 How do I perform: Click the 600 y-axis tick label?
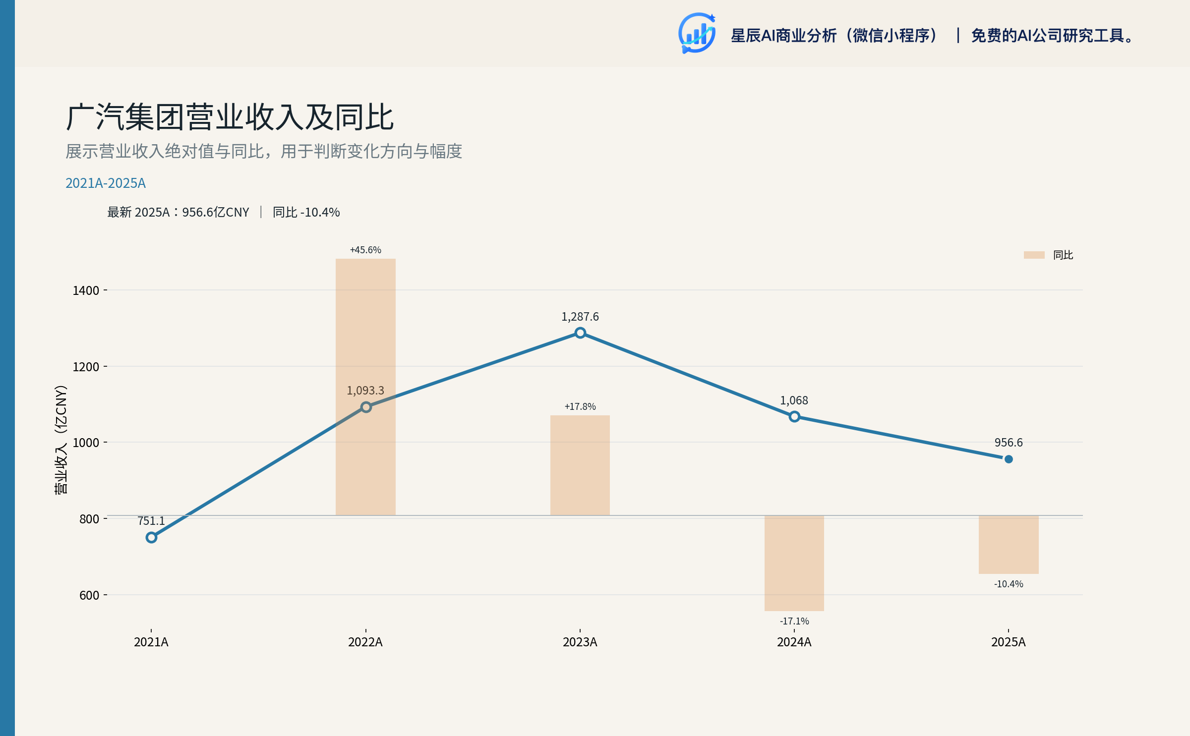point(89,595)
